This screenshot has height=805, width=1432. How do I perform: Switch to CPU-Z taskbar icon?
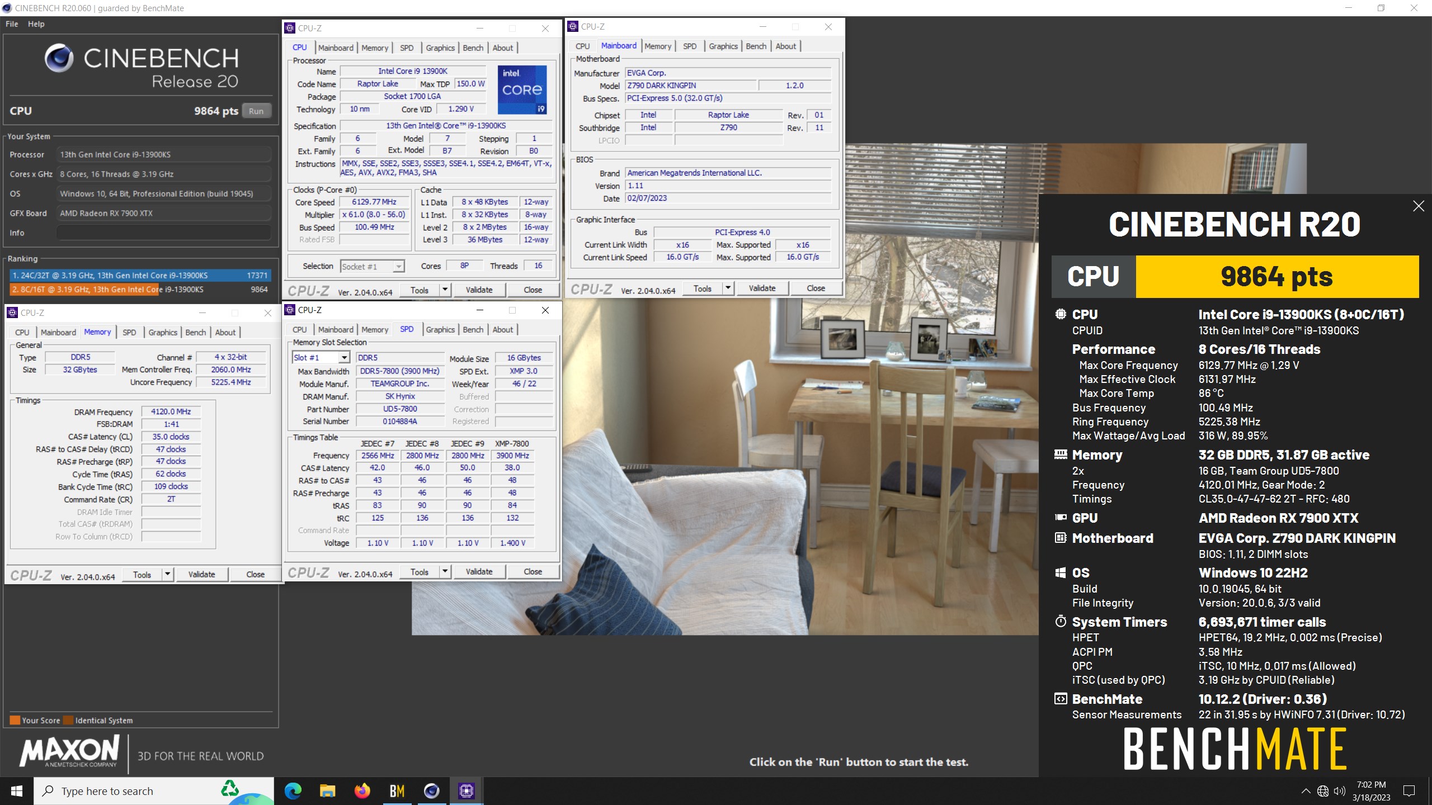466,791
